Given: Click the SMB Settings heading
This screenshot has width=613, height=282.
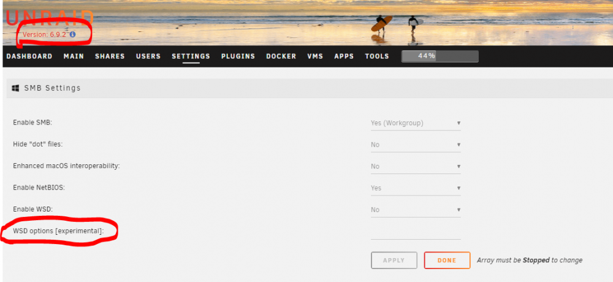Looking at the screenshot, I should pos(52,88).
